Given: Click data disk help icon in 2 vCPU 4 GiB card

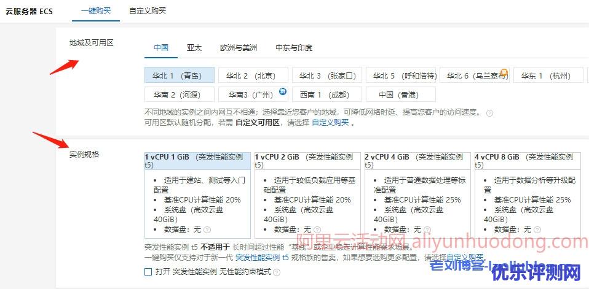Looking at the screenshot, I should click(427, 229).
